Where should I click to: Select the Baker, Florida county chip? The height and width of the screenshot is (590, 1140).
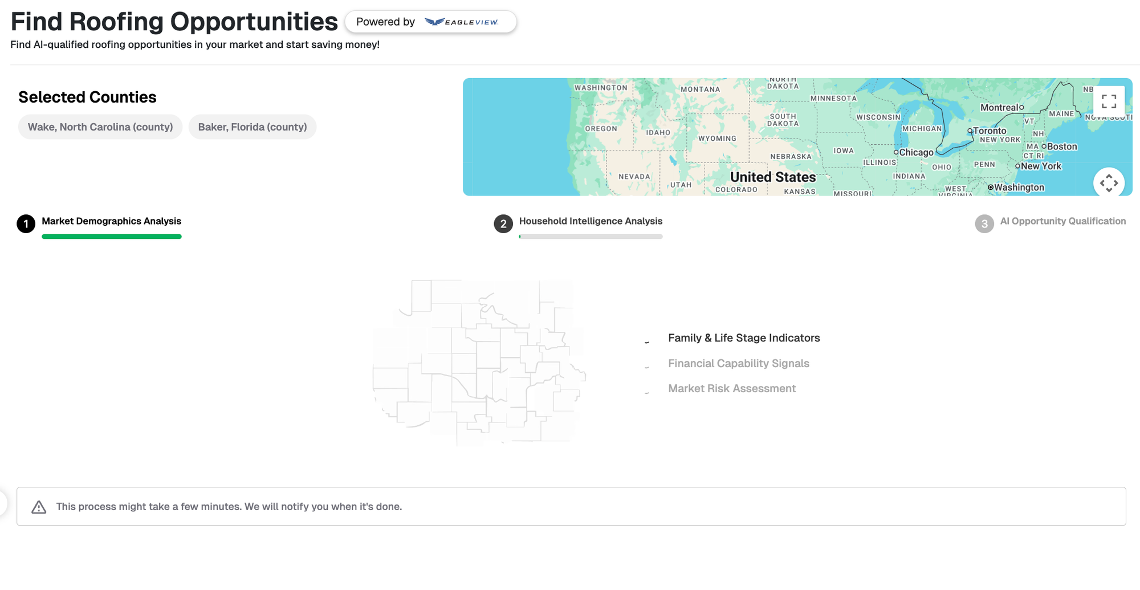(x=253, y=127)
